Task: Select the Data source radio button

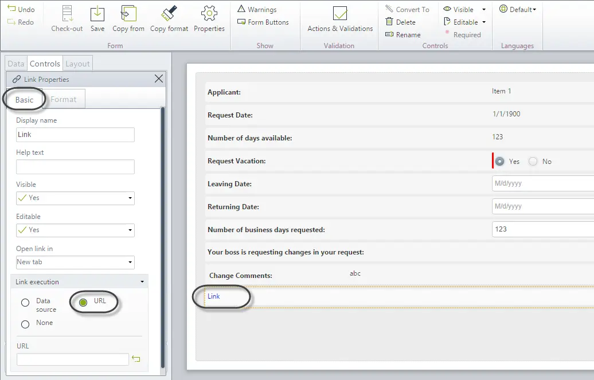Action: [25, 303]
